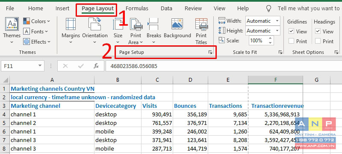Select column A header
This screenshot has height=154, width=342.
pos(52,80)
